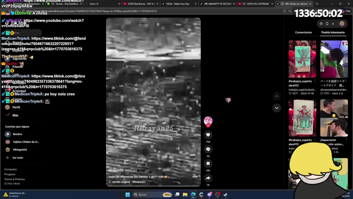Go to previous video with up chevron
Image resolution: width=353 pixels, height=199 pixels.
click(x=277, y=96)
